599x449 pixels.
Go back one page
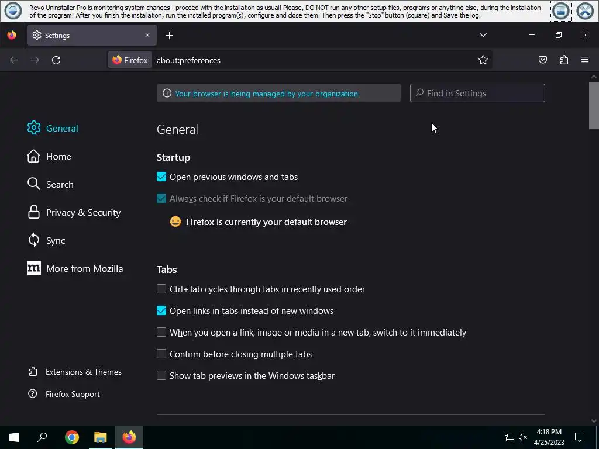tap(14, 60)
